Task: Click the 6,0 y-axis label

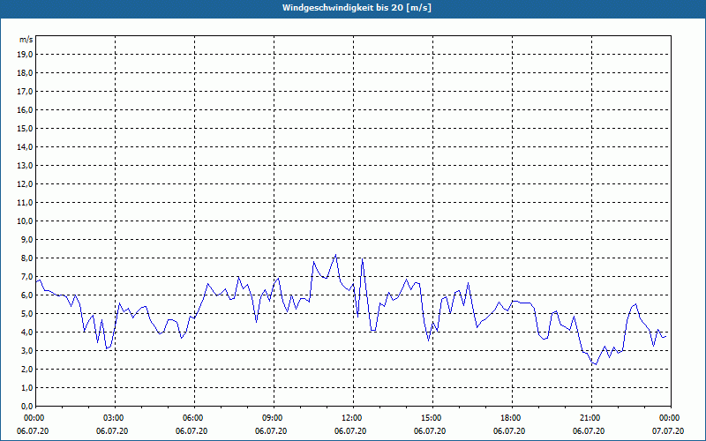Action: 26,295
